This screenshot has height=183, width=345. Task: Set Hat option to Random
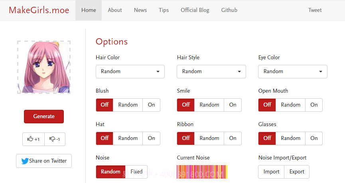point(128,138)
